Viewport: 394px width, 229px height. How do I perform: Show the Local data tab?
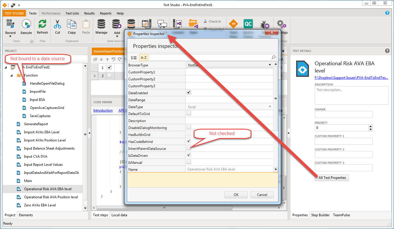119,215
